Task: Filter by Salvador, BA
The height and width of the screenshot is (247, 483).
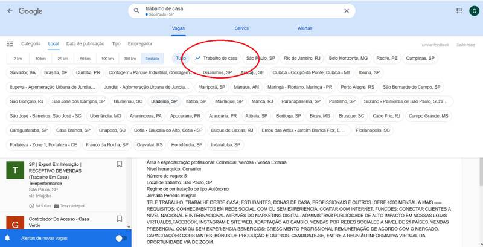Action: (23, 72)
